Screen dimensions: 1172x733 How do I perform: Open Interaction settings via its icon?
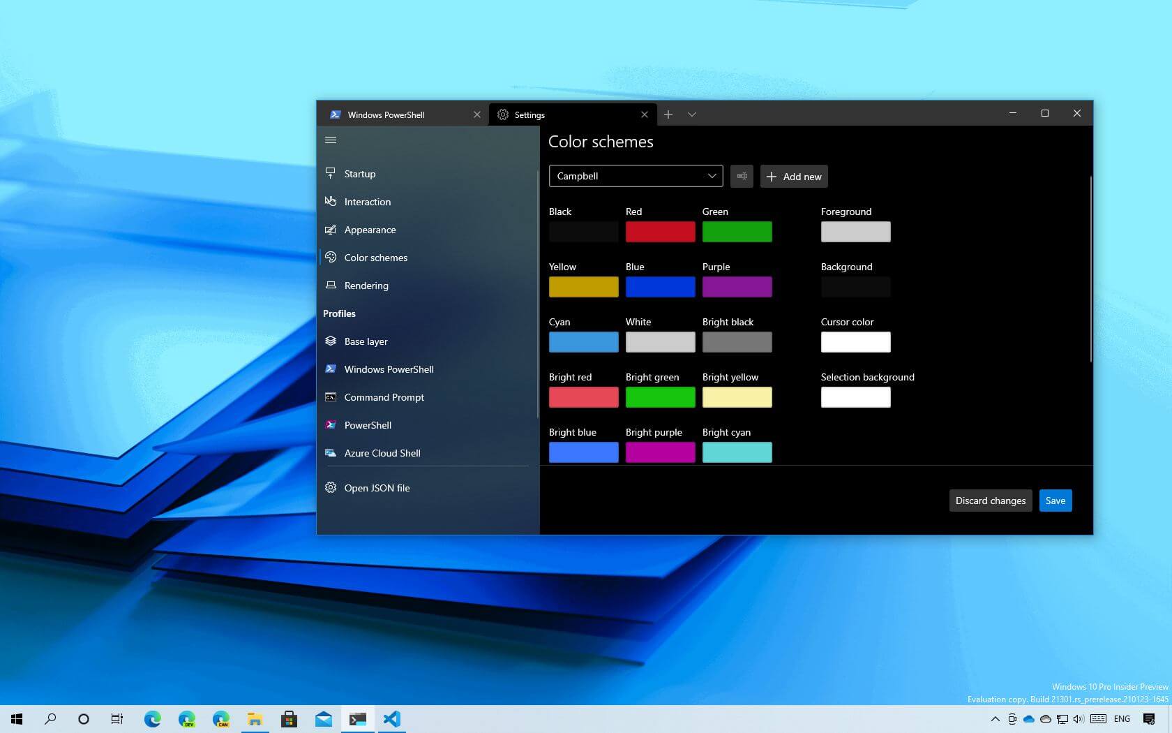[331, 201]
